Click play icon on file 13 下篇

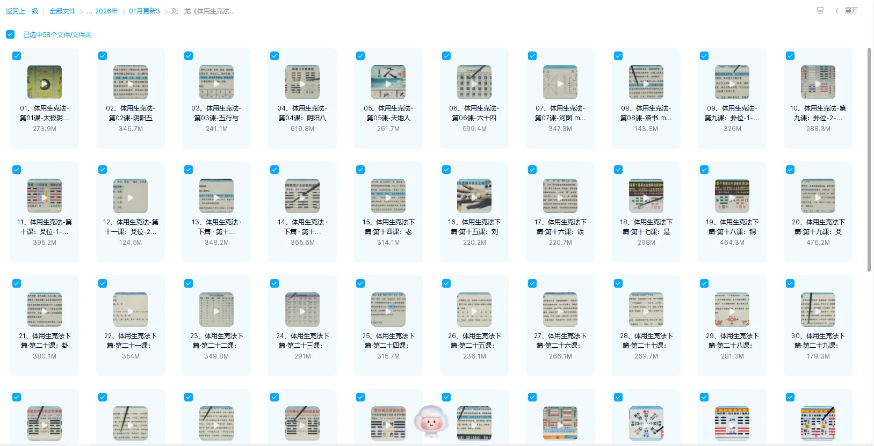[216, 197]
